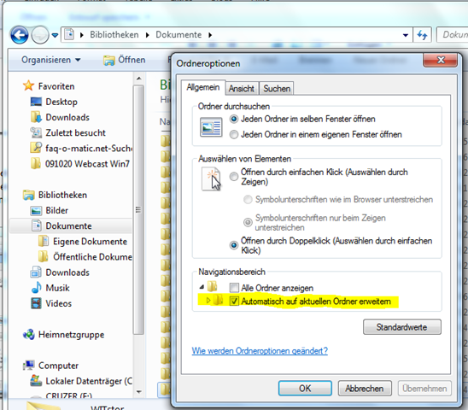Viewport: 468px width, 410px height.
Task: Enable Alle Ordner anzeigen checkbox
Action: point(234,288)
